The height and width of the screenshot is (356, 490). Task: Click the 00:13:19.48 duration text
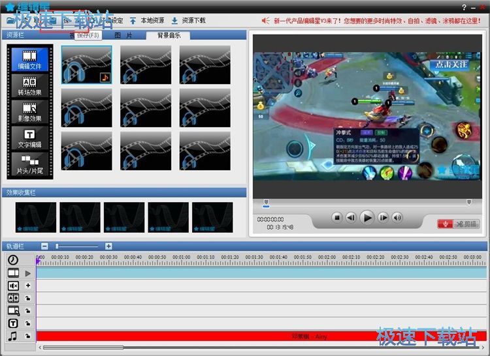280,228
